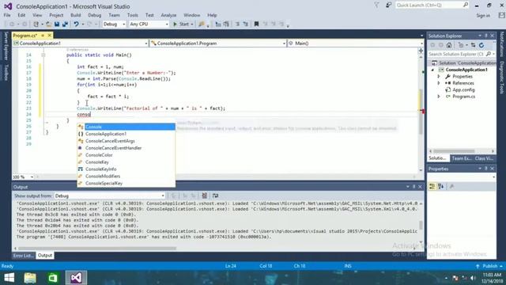Click the Find in Files toolbar icon
Image resolution: width=506 pixels, height=285 pixels.
(x=202, y=25)
